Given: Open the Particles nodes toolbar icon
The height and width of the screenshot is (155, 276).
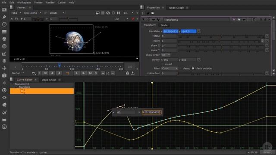Looking at the screenshot, I should 4,83.
